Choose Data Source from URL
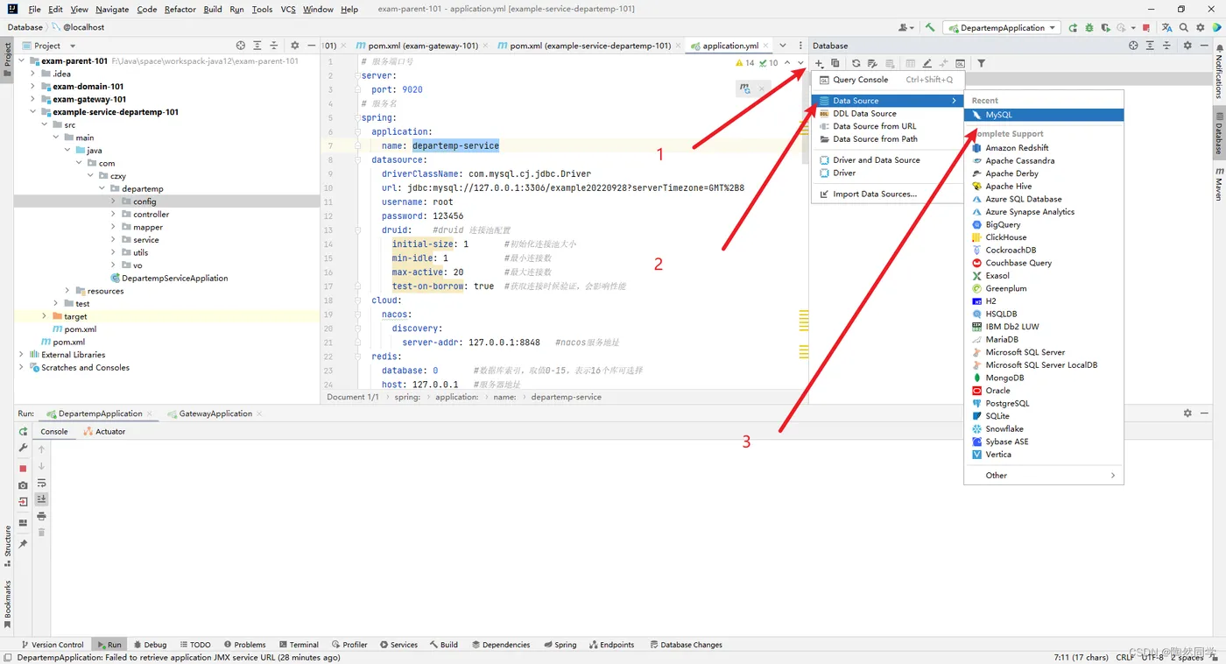This screenshot has height=664, width=1226. (887, 126)
